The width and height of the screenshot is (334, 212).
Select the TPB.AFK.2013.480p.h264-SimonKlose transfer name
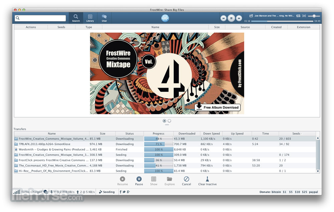44,144
